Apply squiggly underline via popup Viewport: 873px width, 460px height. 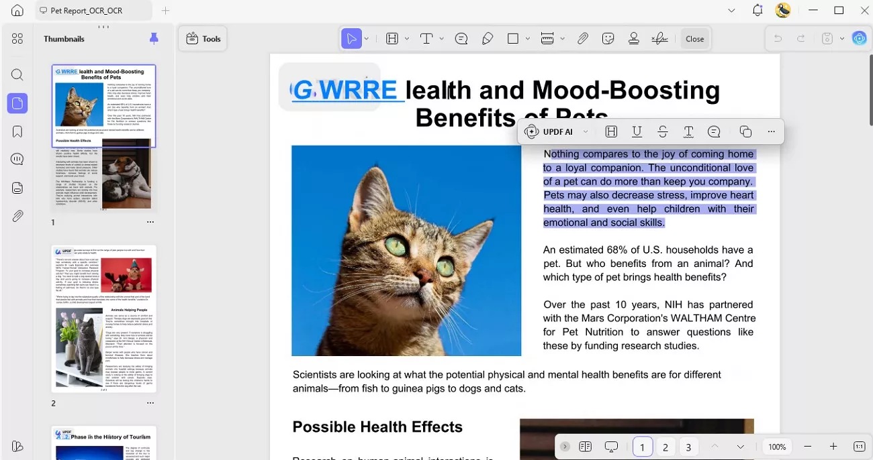pos(688,131)
